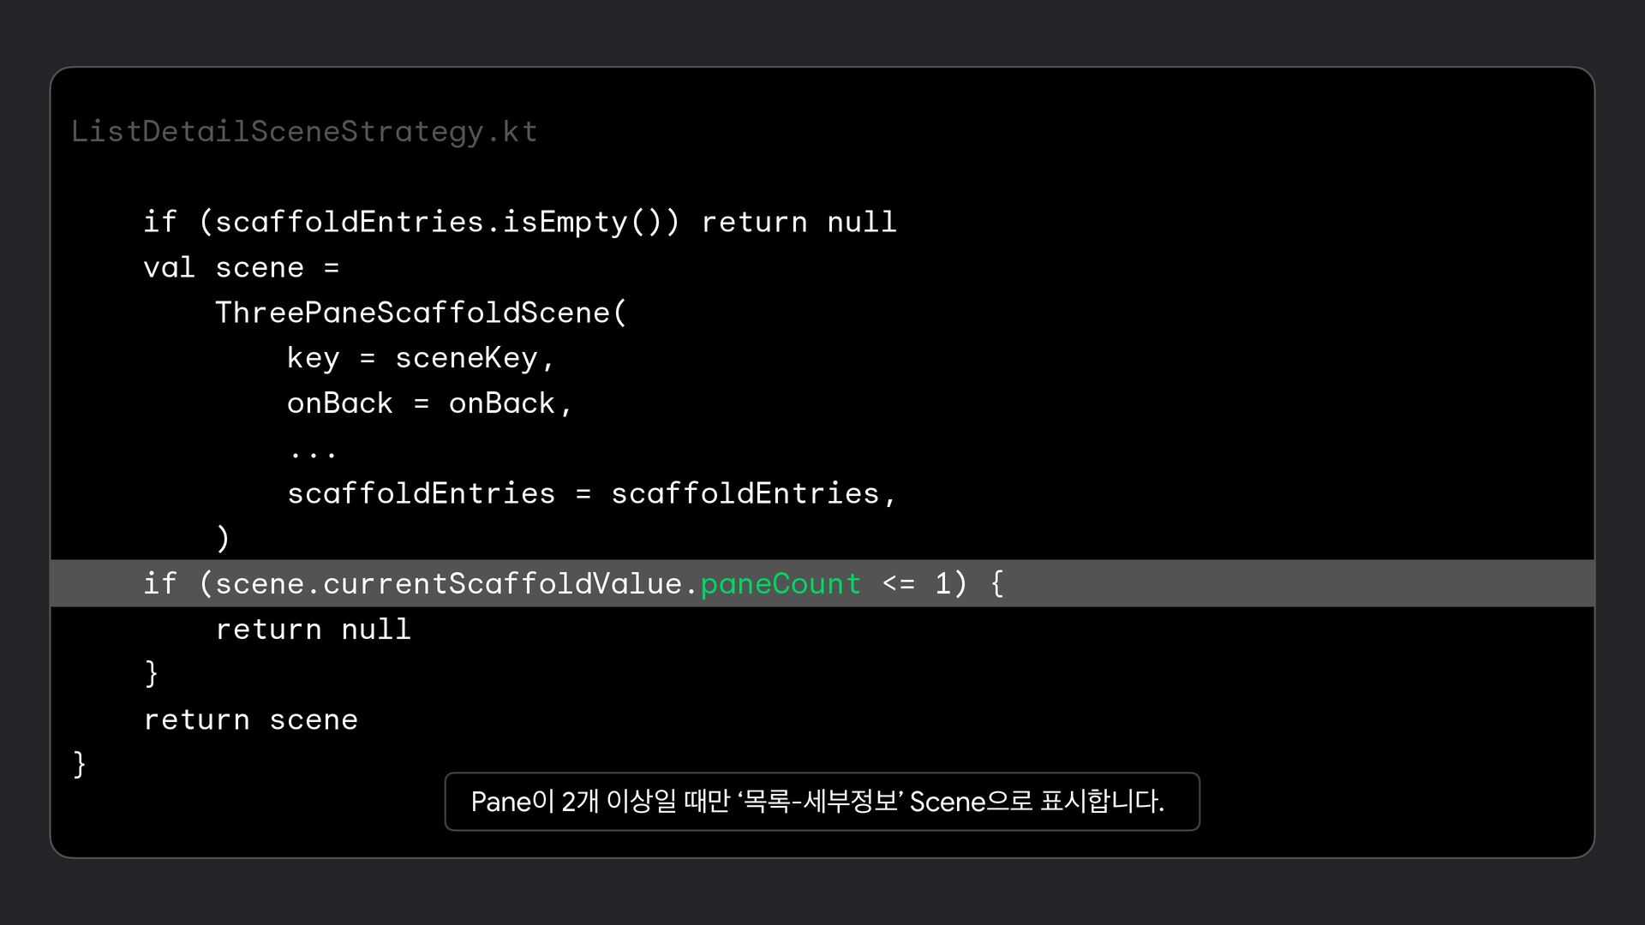Viewport: 1645px width, 925px height.
Task: Click the 'val scene =' declaration
Action: point(242,267)
